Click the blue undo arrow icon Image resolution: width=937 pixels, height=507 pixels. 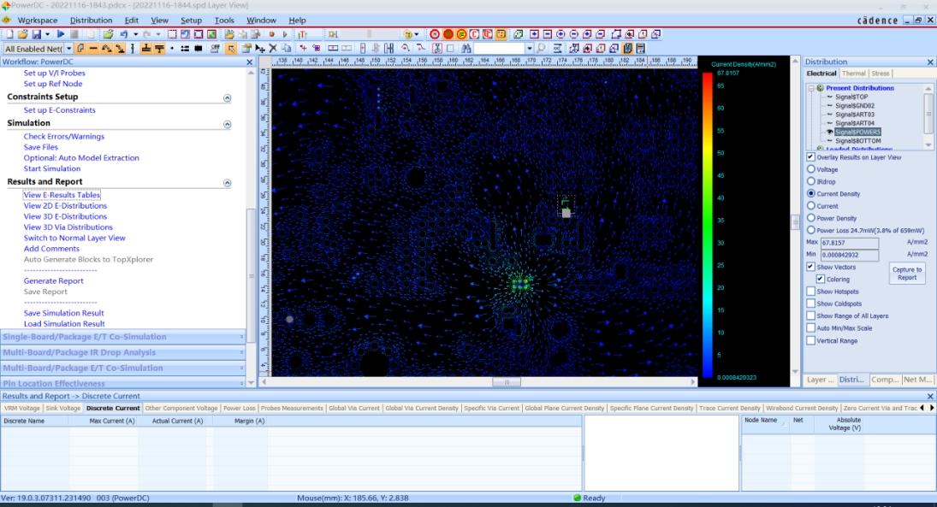point(124,34)
